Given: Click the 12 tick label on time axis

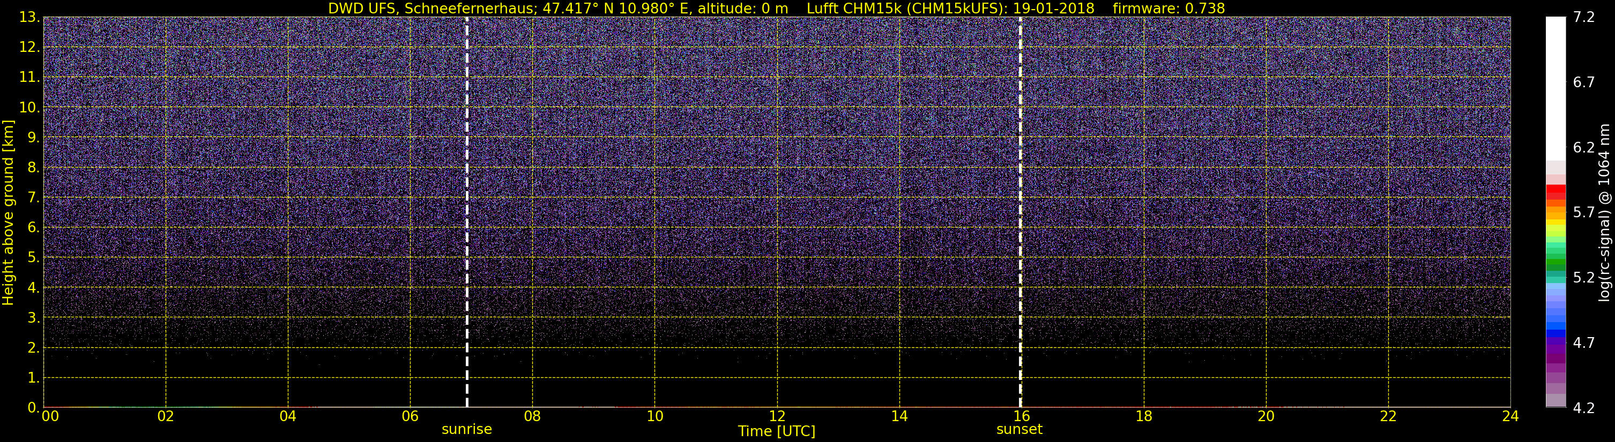Looking at the screenshot, I should 777,416.
